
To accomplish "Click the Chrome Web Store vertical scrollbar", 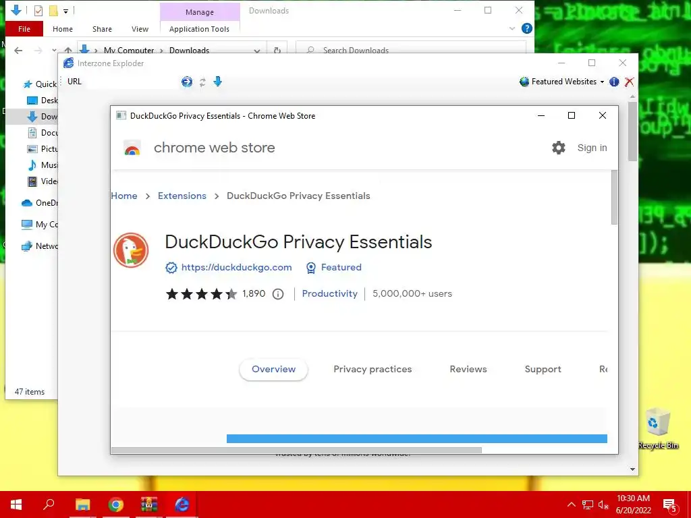I will click(x=614, y=198).
